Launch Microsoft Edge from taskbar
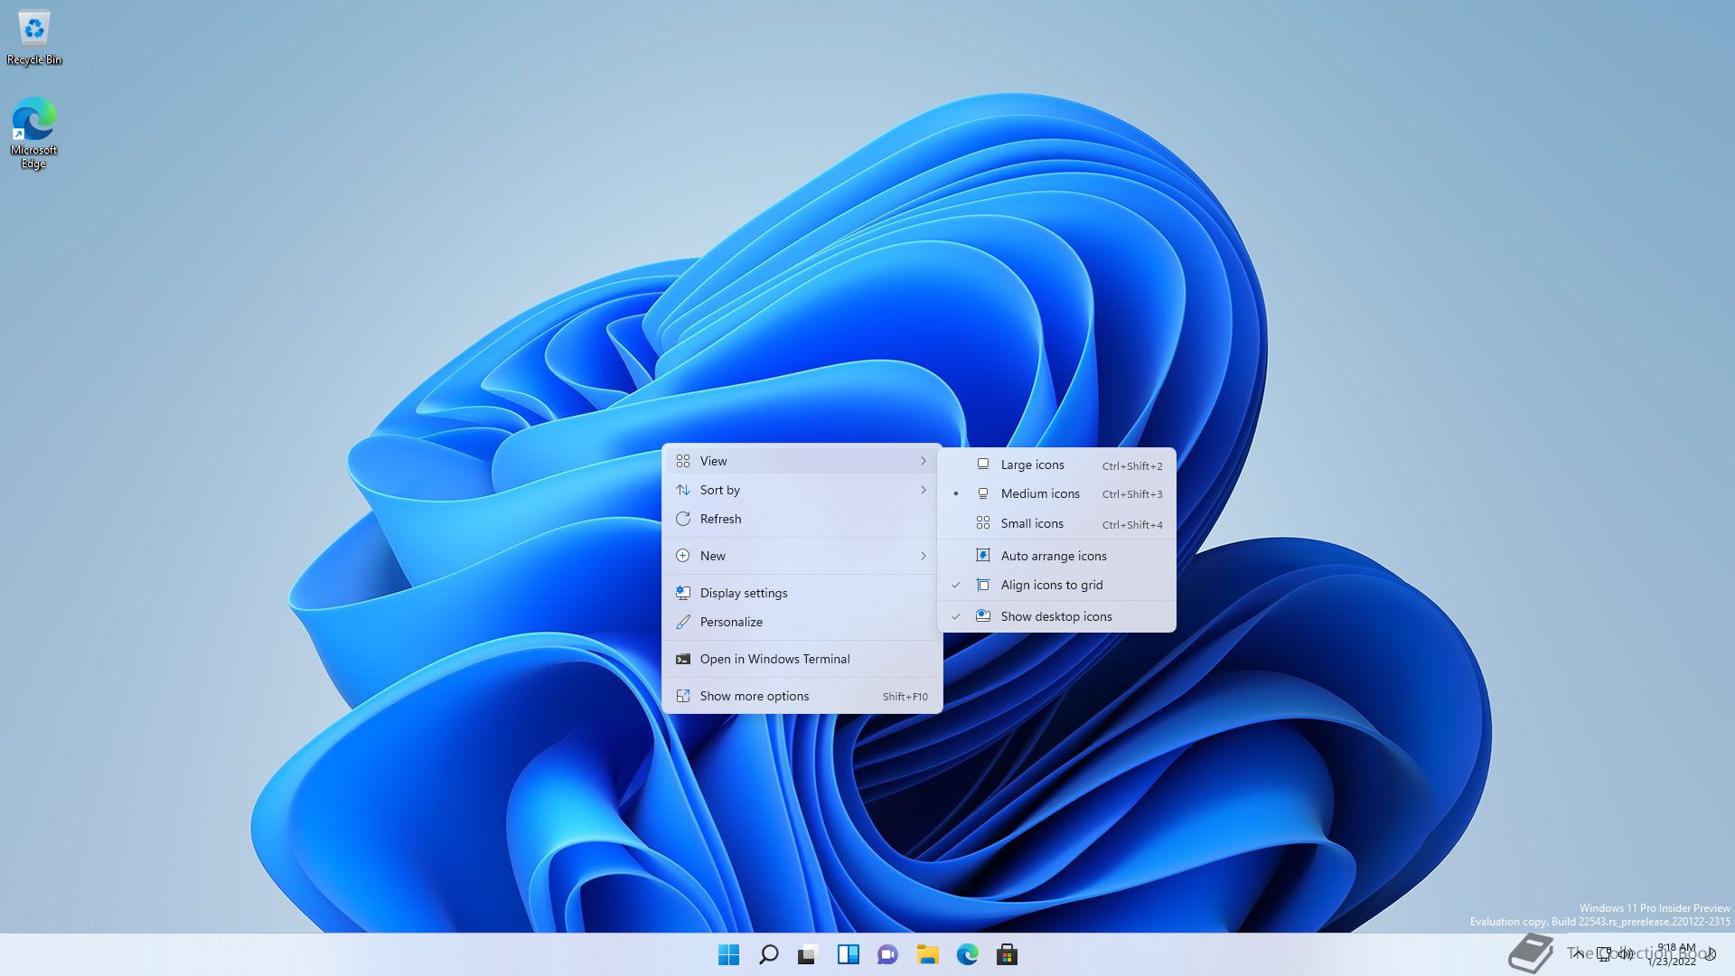 [x=967, y=954]
